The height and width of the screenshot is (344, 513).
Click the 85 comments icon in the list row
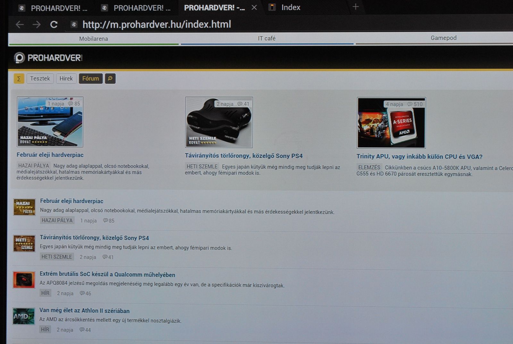[x=109, y=221]
